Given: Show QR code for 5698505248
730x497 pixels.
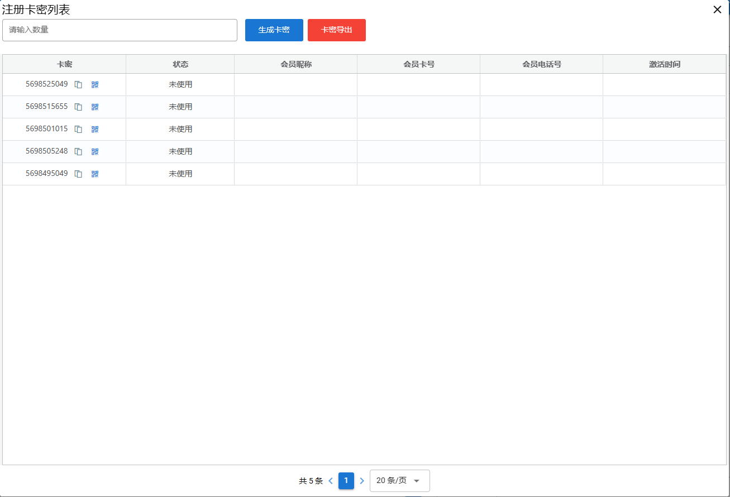Looking at the screenshot, I should pos(95,152).
